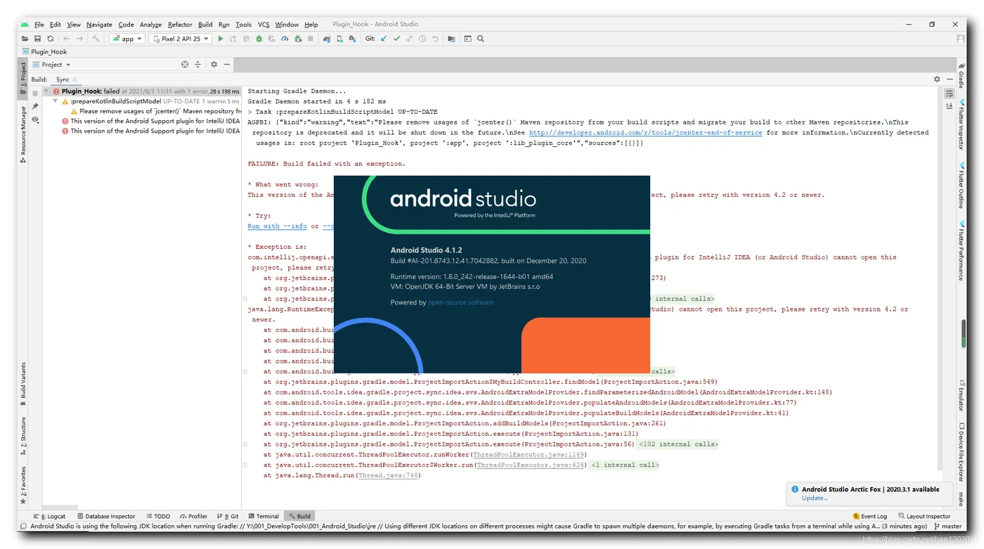Click the pin tab icon in Build panel
The height and width of the screenshot is (549, 984).
[35, 106]
